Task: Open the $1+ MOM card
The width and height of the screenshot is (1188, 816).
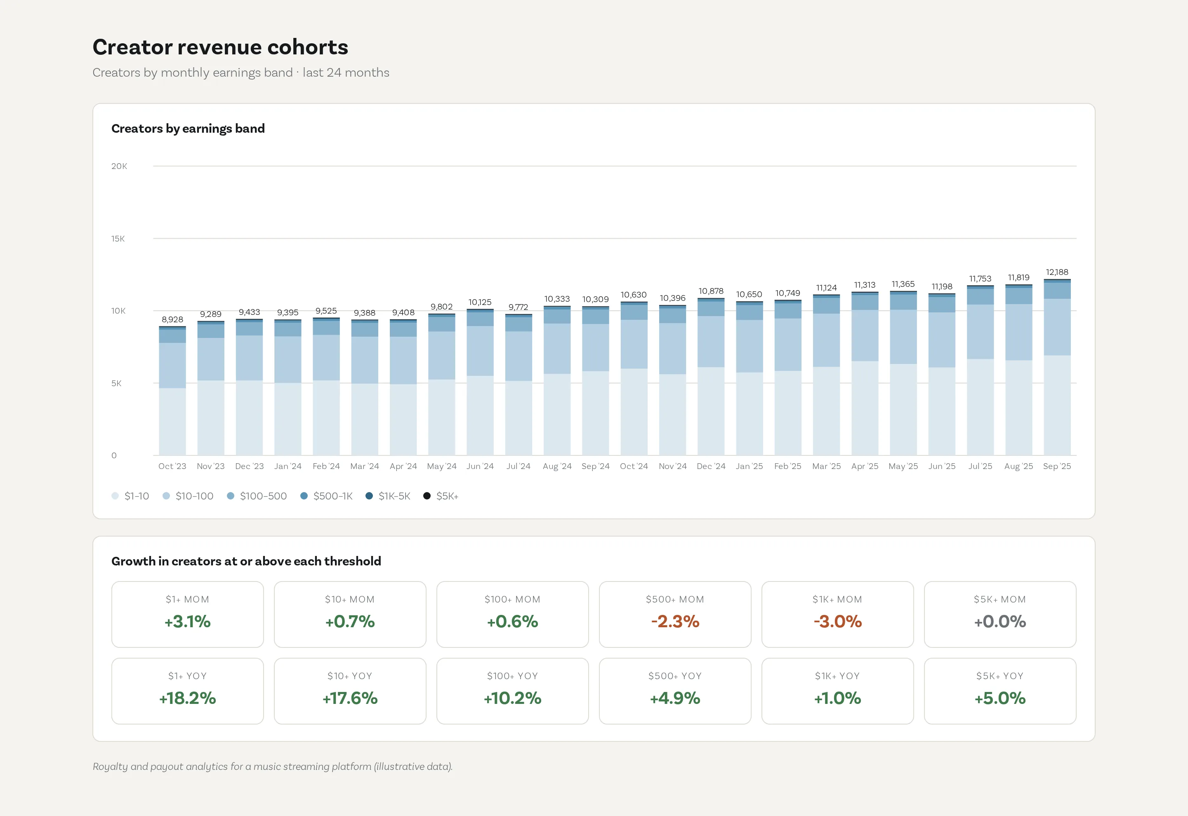Action: (188, 614)
